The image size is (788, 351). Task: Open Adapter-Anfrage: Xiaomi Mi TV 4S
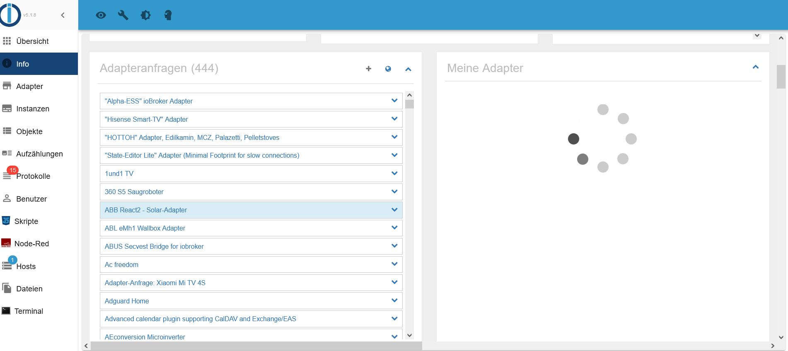[x=251, y=283]
